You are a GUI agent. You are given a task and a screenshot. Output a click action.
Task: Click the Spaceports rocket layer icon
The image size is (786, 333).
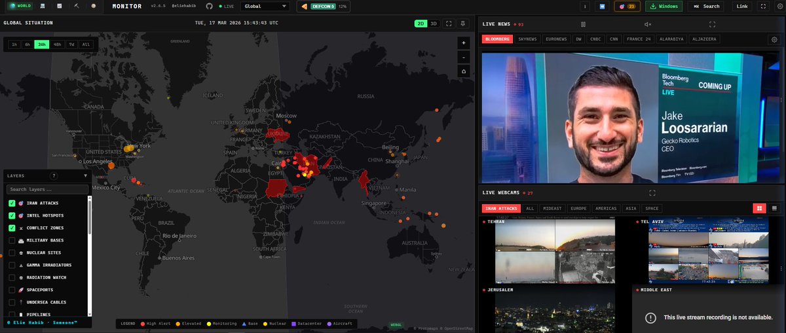21,290
